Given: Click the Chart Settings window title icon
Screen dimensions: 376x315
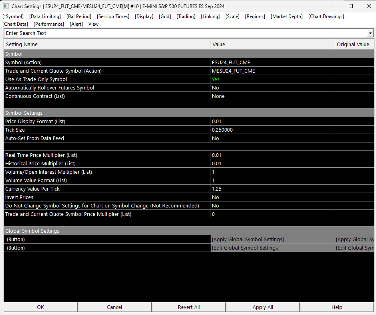Looking at the screenshot, I should [x=6, y=6].
